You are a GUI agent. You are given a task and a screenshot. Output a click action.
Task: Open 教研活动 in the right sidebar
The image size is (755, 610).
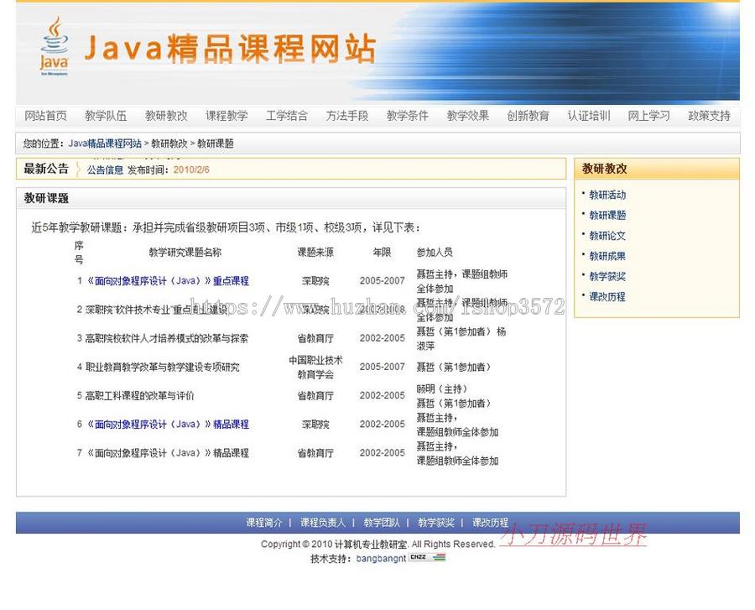[607, 195]
